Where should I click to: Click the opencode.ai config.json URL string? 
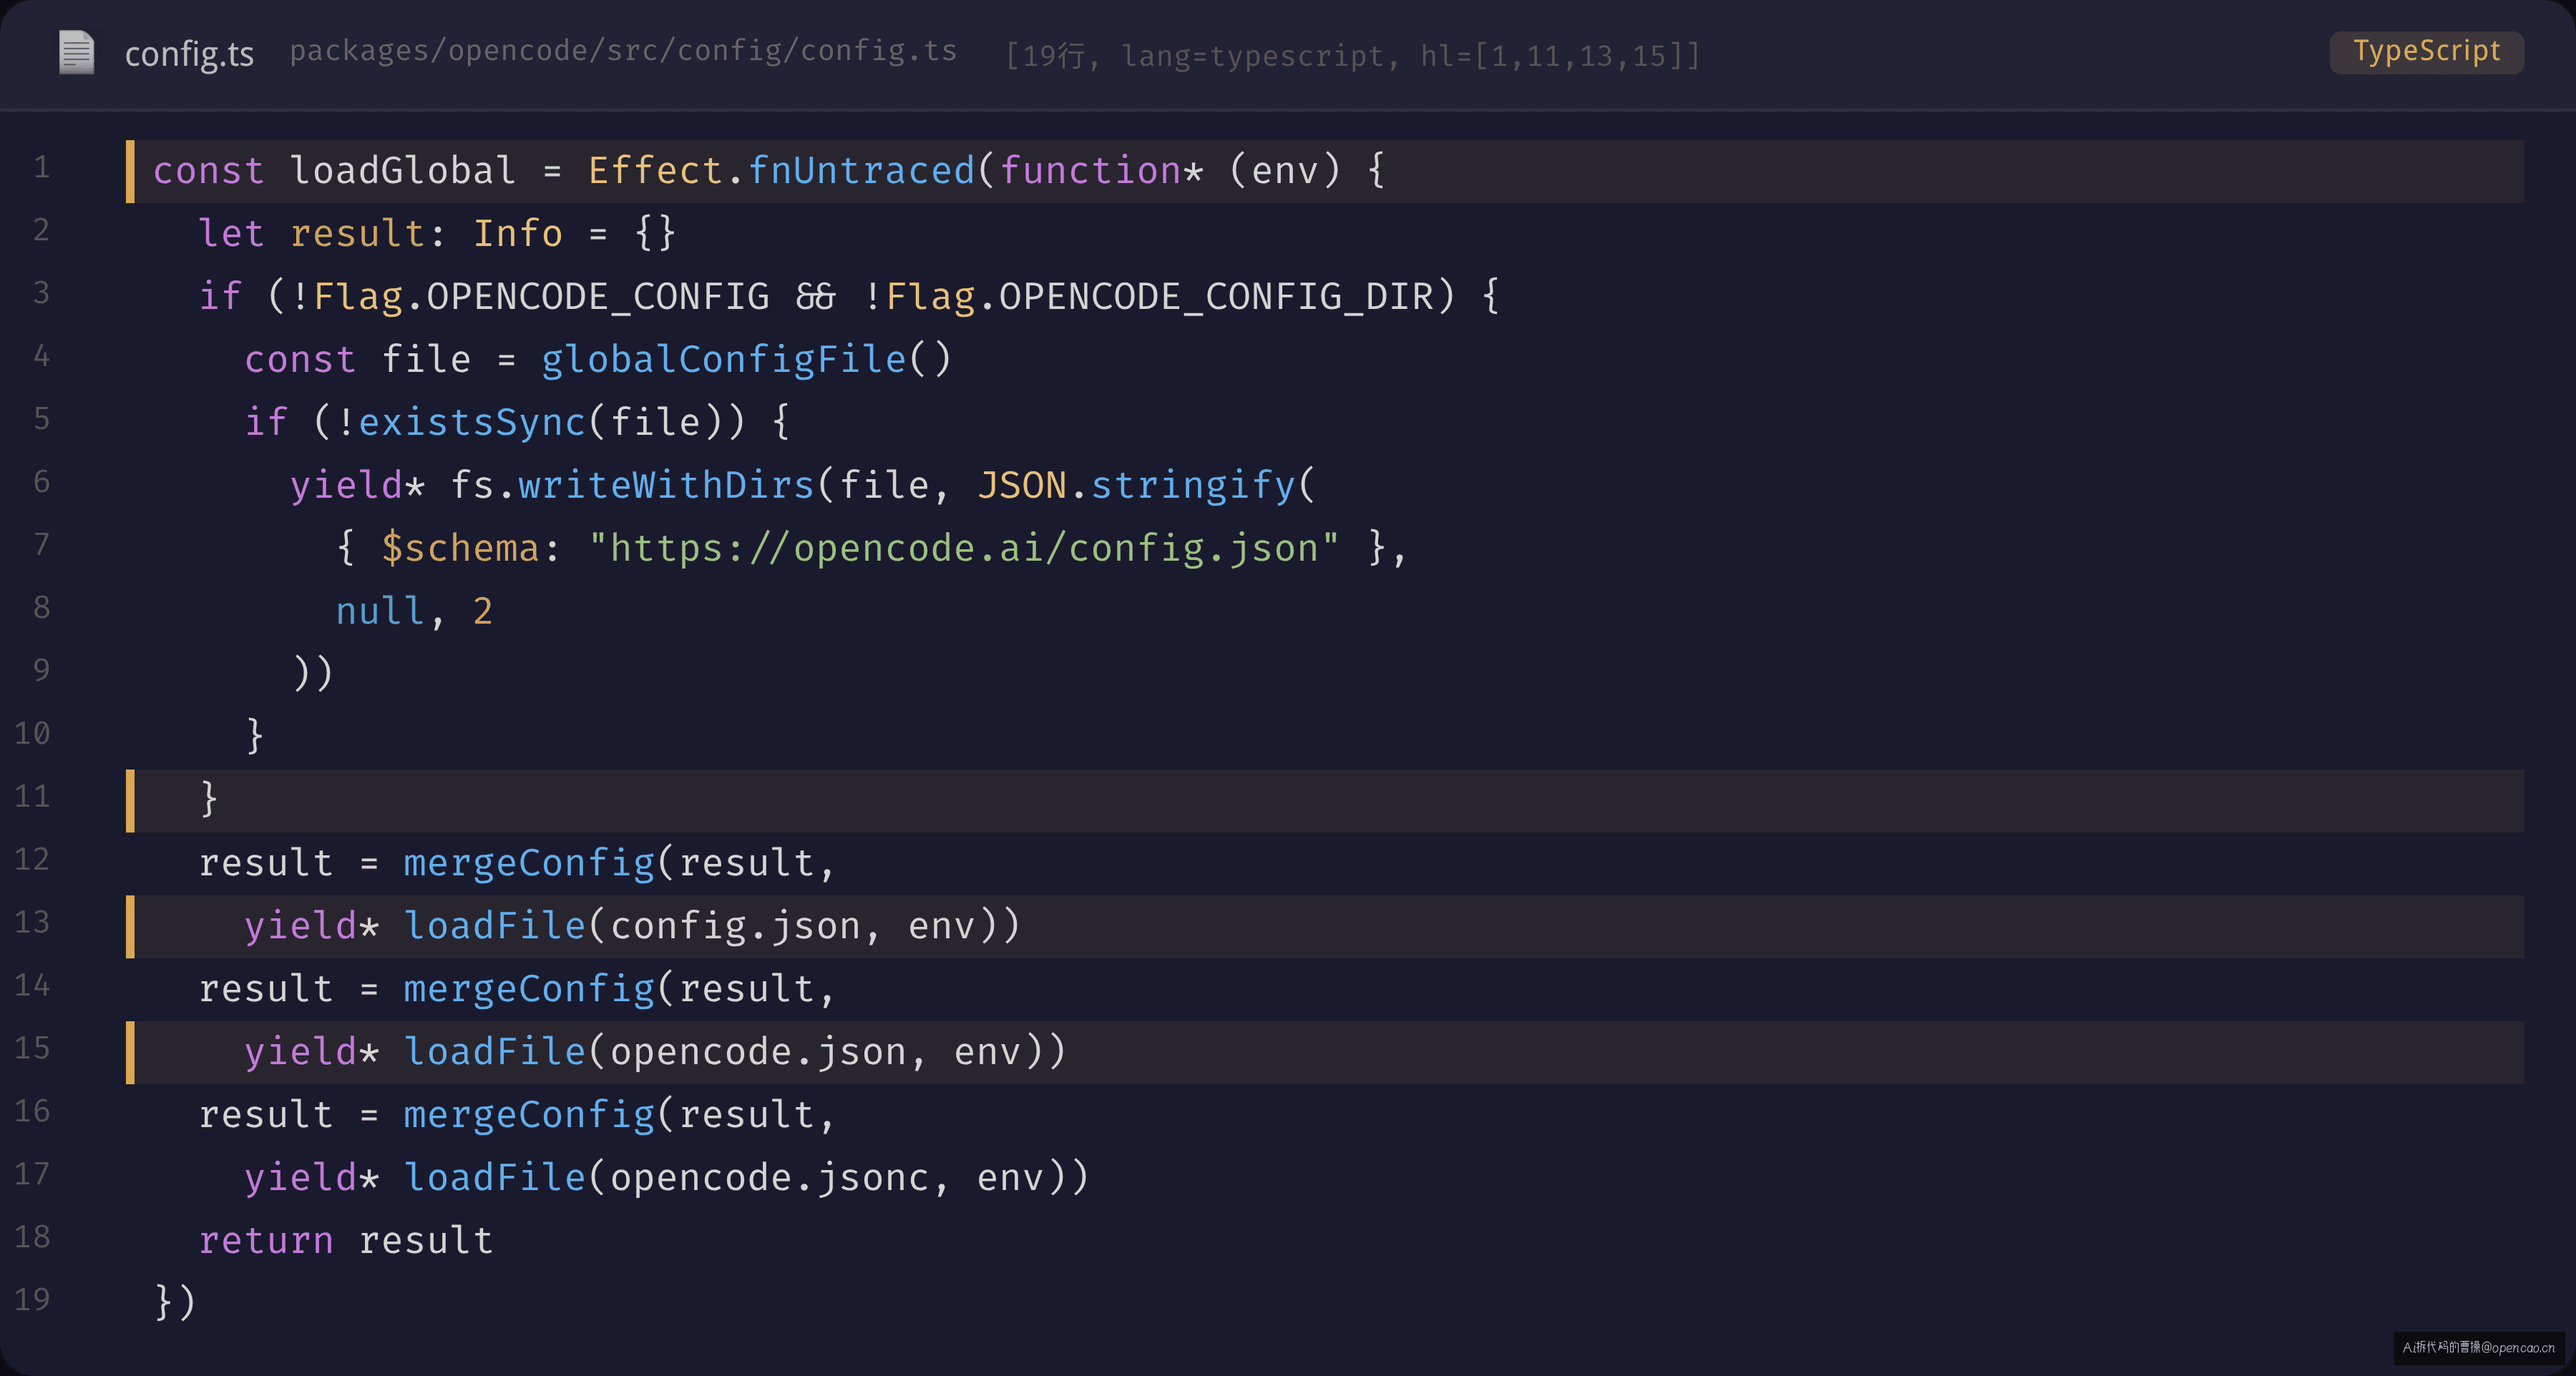click(964, 549)
